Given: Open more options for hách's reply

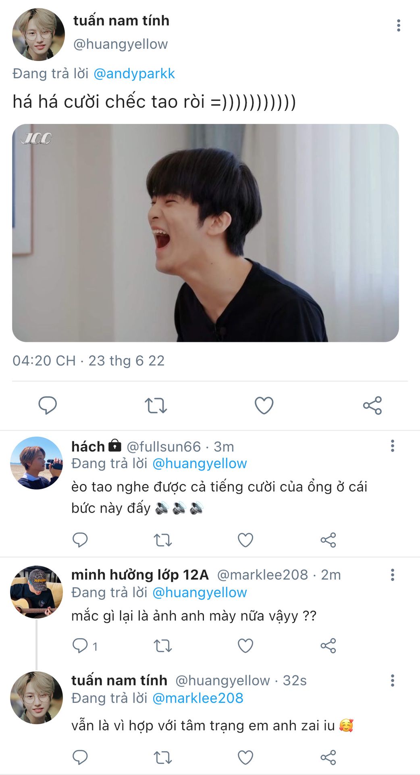Looking at the screenshot, I should (x=392, y=446).
